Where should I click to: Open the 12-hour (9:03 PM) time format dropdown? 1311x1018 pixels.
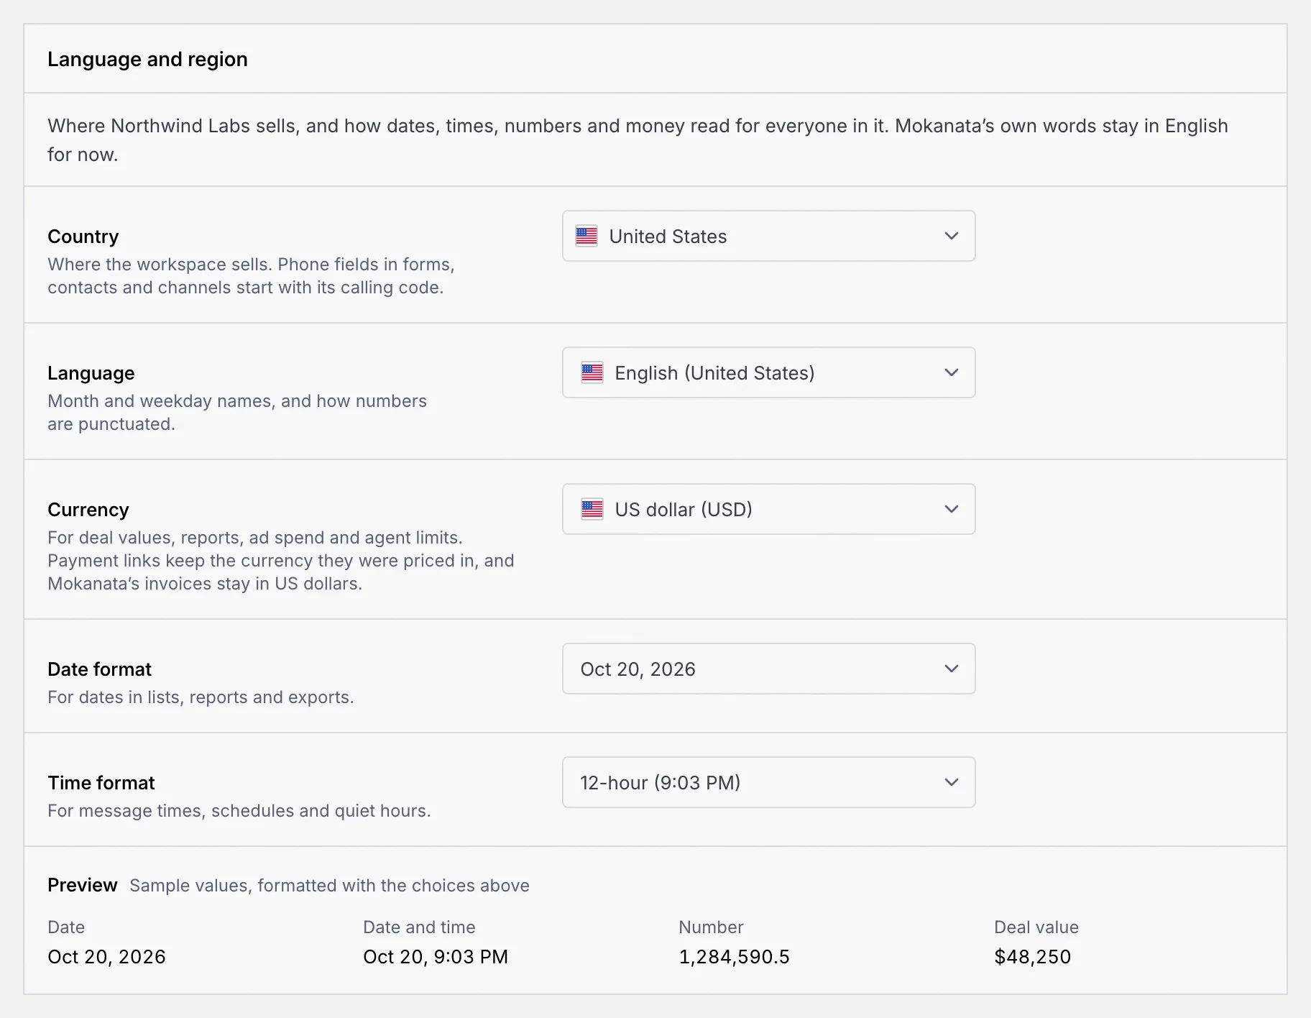coord(768,782)
